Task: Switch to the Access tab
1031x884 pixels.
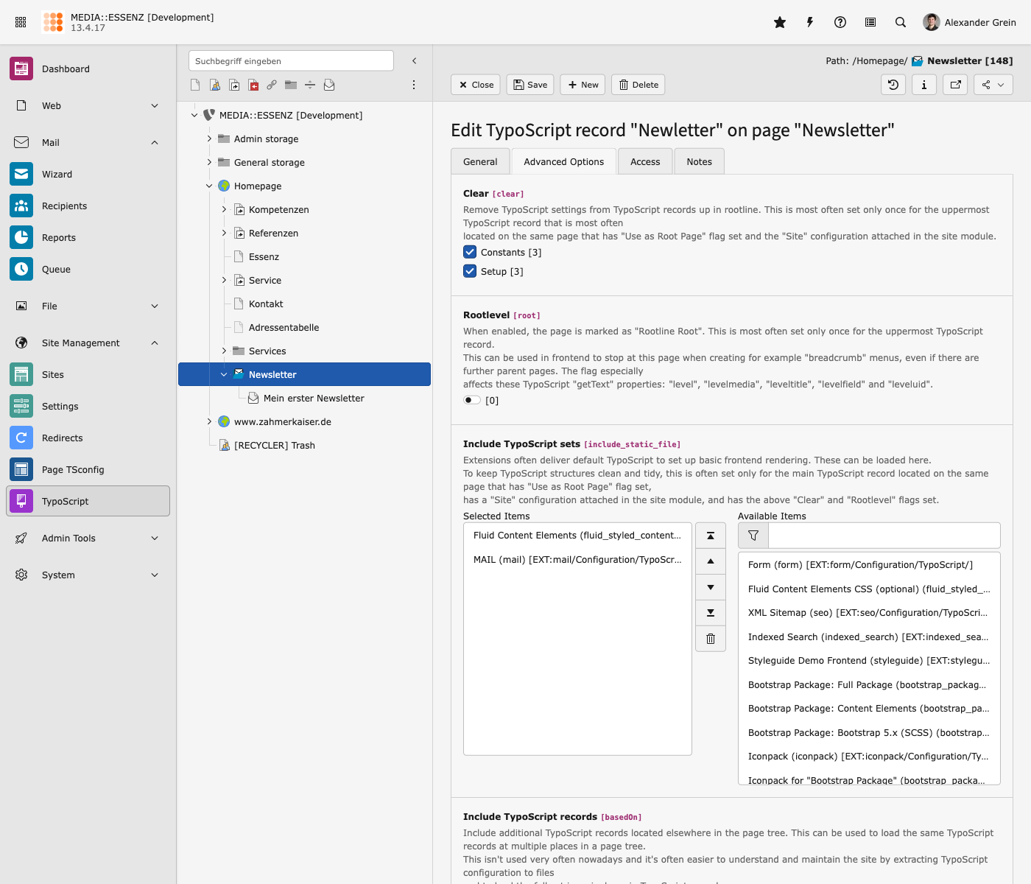Action: pyautogui.click(x=645, y=161)
